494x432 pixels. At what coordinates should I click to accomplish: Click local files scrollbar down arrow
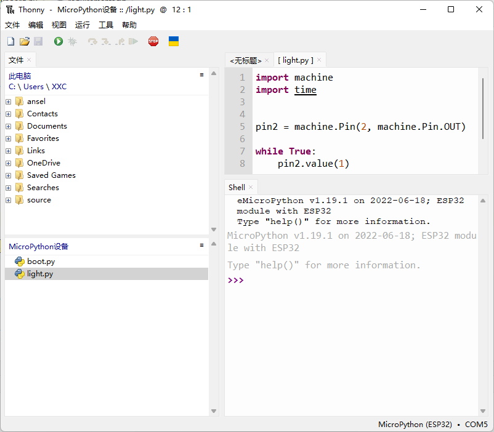pyautogui.click(x=214, y=230)
